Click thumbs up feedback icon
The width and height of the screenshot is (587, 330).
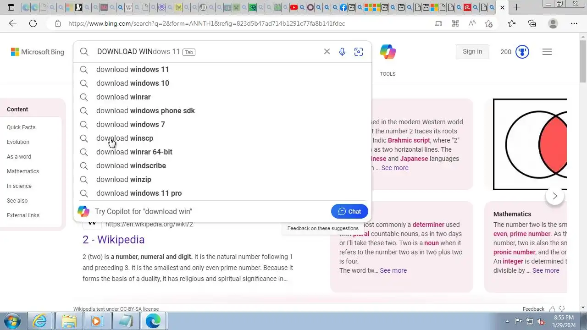[x=552, y=309]
